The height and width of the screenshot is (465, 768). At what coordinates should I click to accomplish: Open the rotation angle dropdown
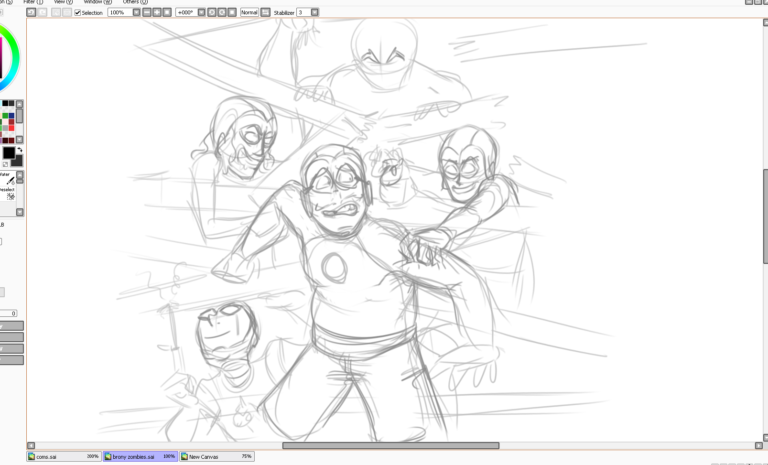(x=201, y=12)
